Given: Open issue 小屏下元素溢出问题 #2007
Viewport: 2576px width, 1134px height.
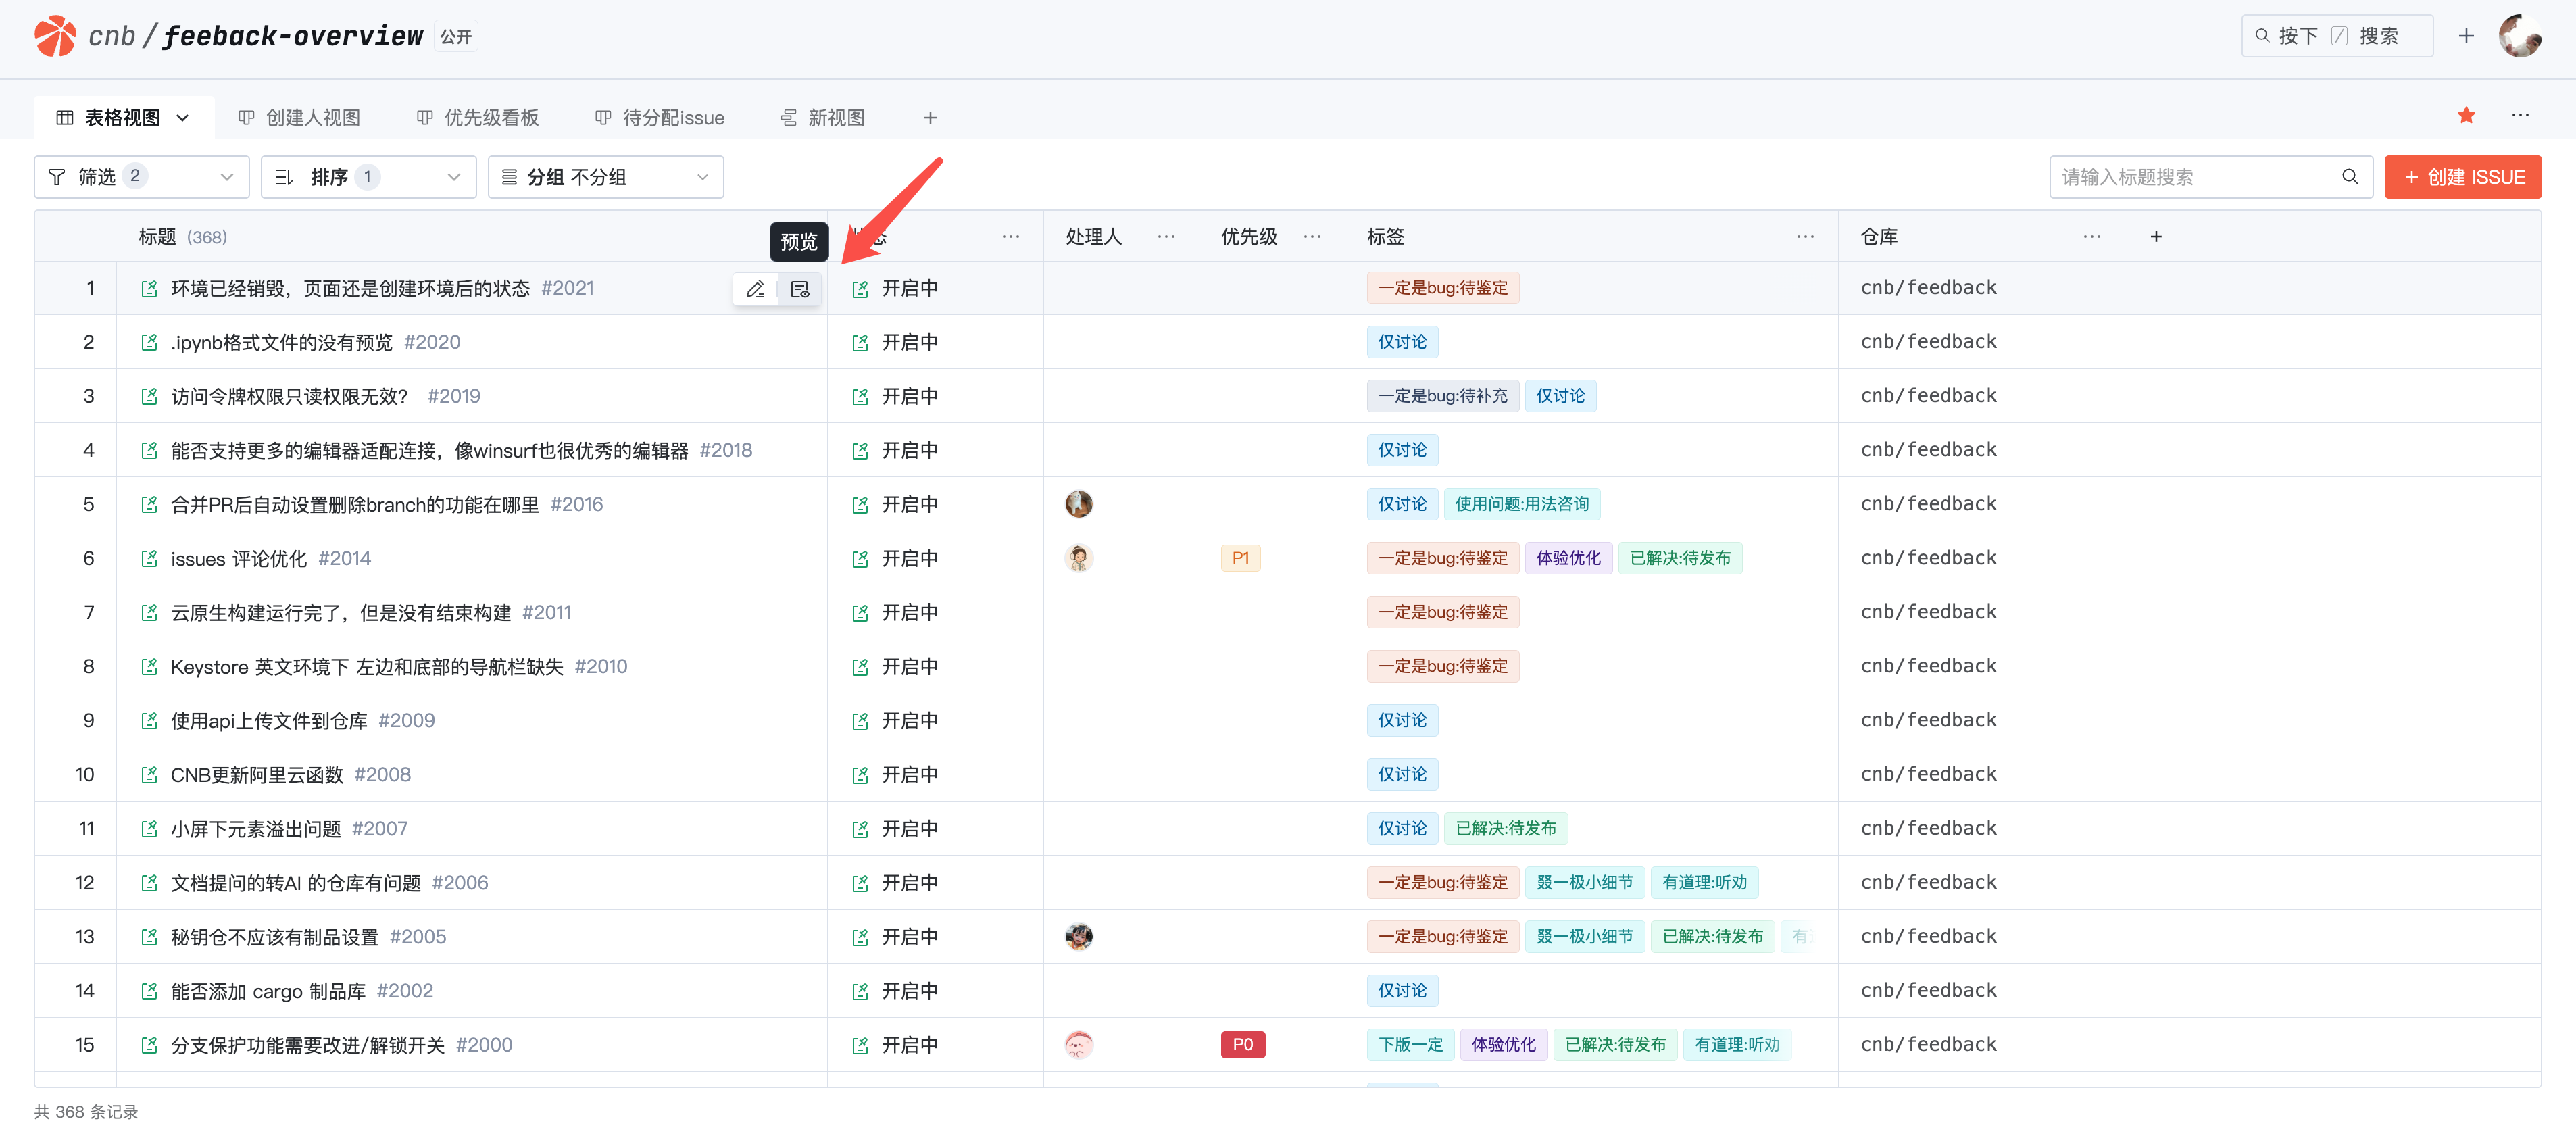Looking at the screenshot, I should [255, 829].
